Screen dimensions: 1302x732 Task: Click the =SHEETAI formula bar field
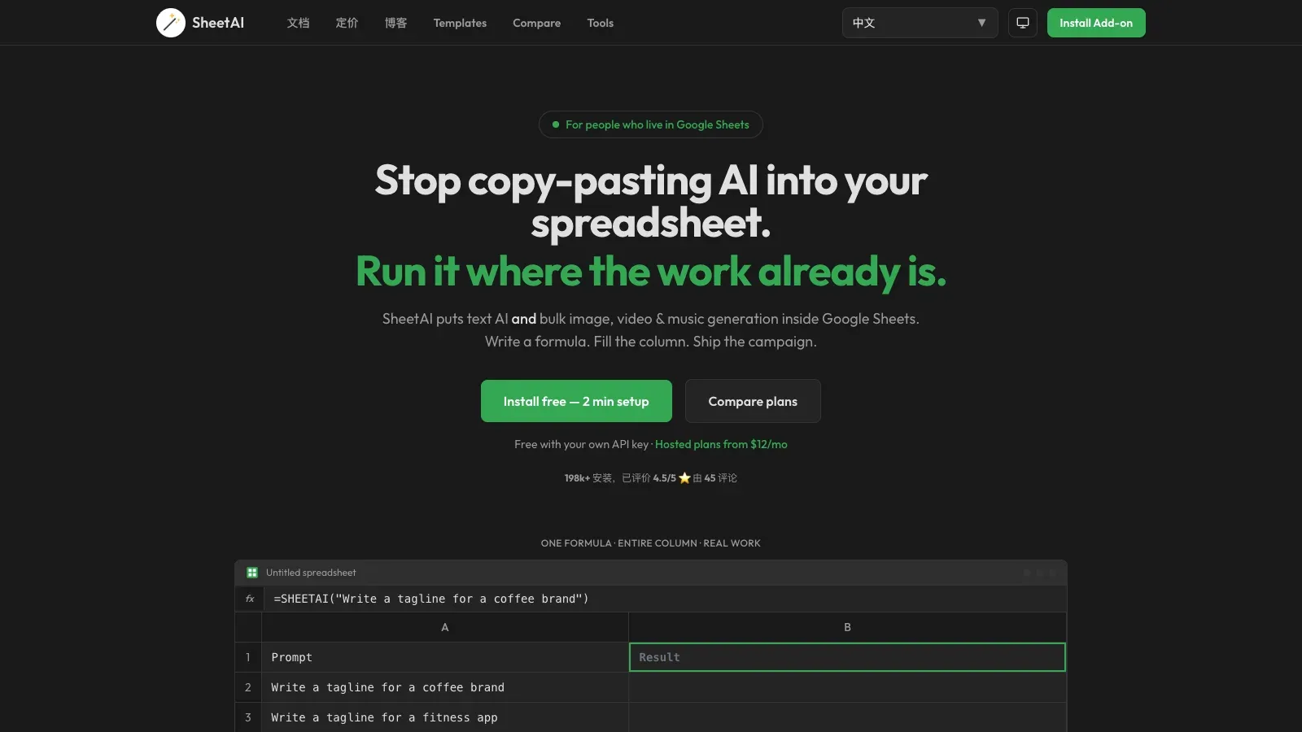pos(664,599)
